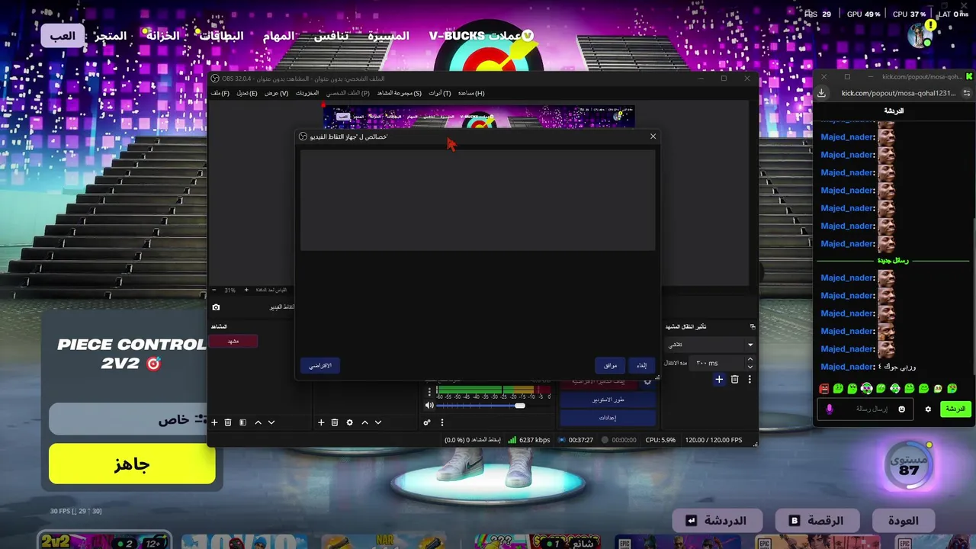Screen dimensions: 976x549
Task: Remove selected source with trash icon
Action: coord(334,422)
